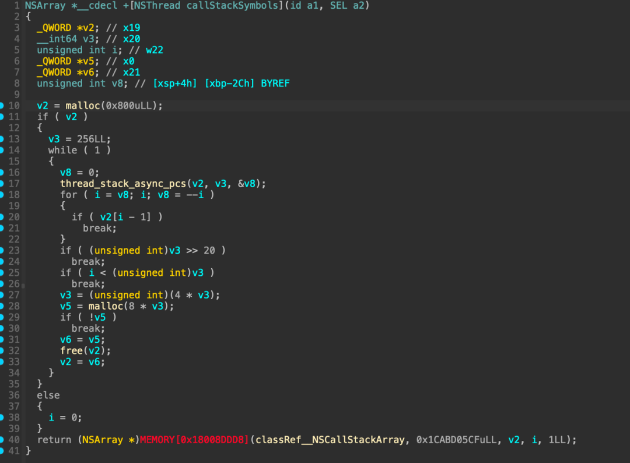
Task: Click breakpoint marker beside line 32
Action: click(x=1, y=350)
